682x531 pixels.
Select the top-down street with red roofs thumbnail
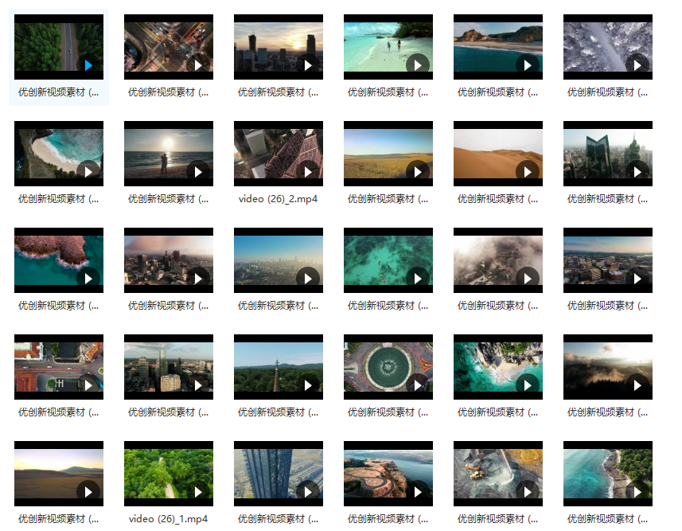coord(59,367)
